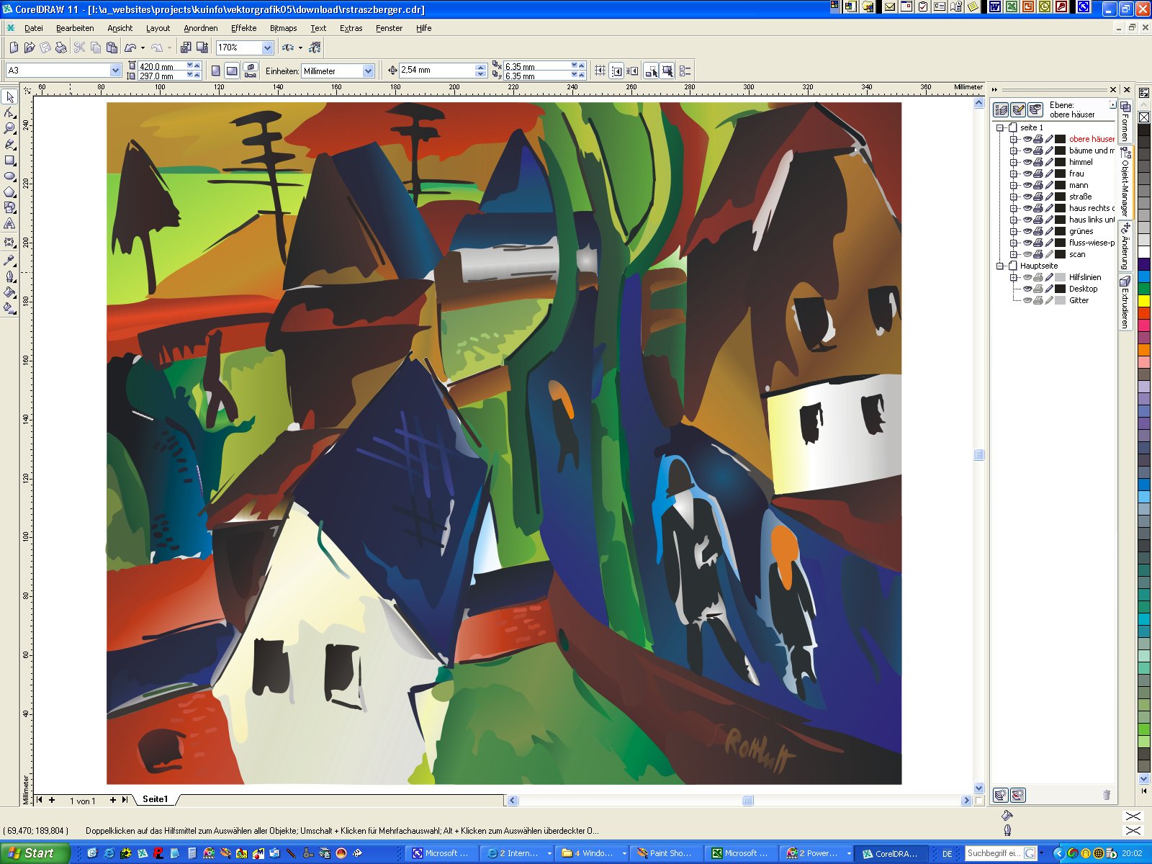Screen dimensions: 1152x864
Task: Open Object Manager flyout arrow
Action: [x=1112, y=104]
